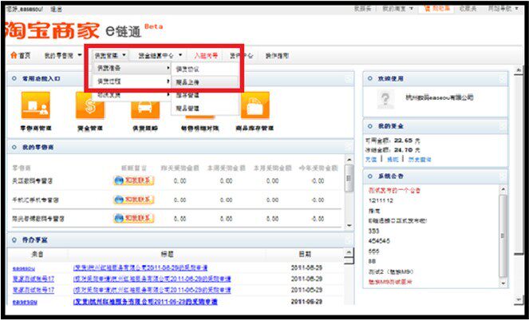Viewport: 529px width, 321px height.
Task: Click the 测试2（魅族M9）announcement entry
Action: pyautogui.click(x=391, y=271)
